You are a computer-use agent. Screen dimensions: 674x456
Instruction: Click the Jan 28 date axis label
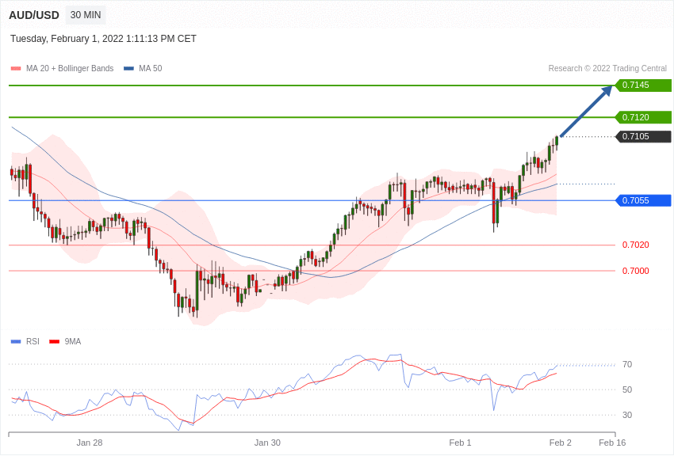[90, 443]
